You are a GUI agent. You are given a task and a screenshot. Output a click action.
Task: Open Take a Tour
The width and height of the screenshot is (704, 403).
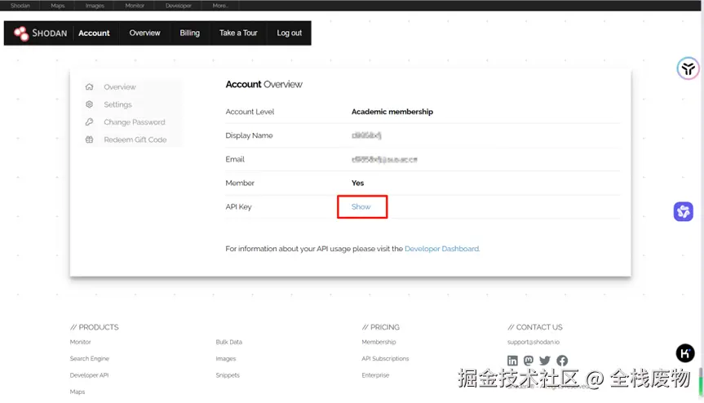pyautogui.click(x=238, y=33)
